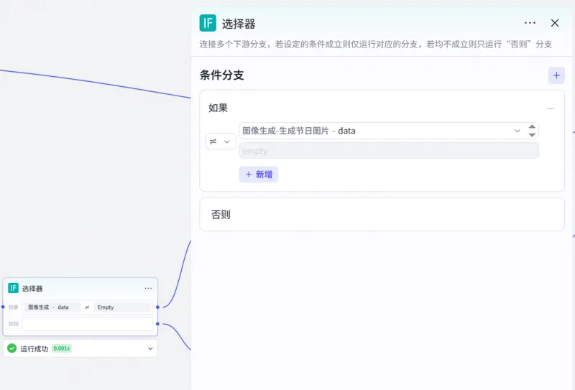The image size is (575, 390).
Task: Click the empty value input field
Action: [x=388, y=151]
